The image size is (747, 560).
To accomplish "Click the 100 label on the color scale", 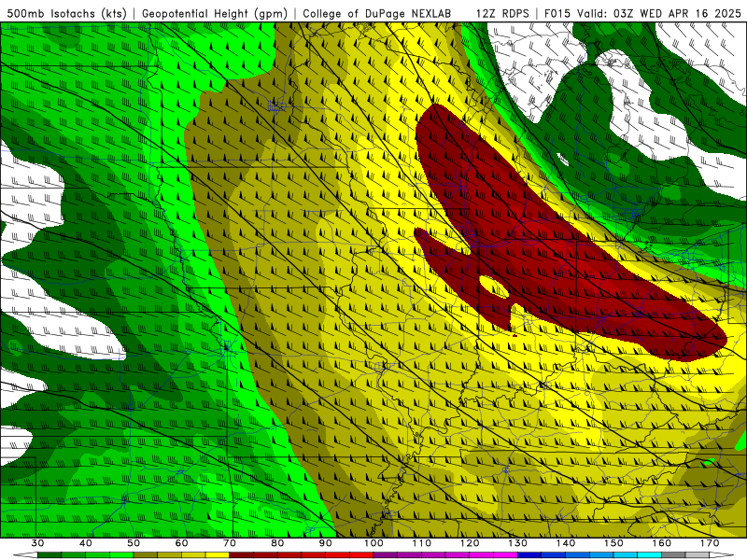I will tap(373, 543).
